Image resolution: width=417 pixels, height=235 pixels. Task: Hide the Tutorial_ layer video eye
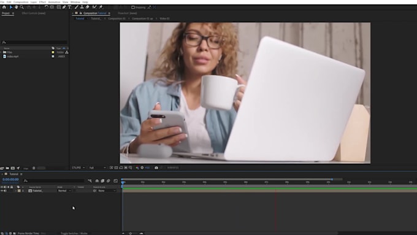pyautogui.click(x=2, y=191)
